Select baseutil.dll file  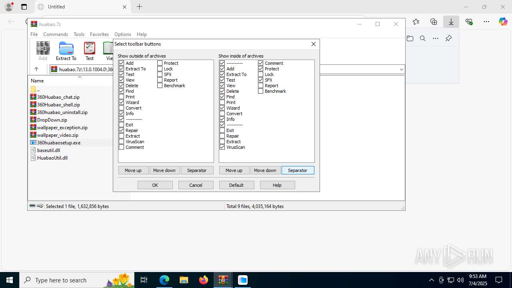coord(48,150)
